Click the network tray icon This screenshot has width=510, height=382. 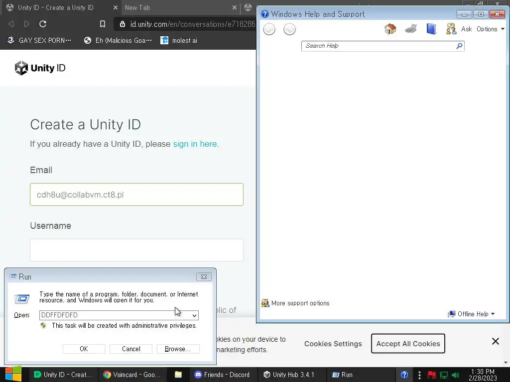(444, 375)
